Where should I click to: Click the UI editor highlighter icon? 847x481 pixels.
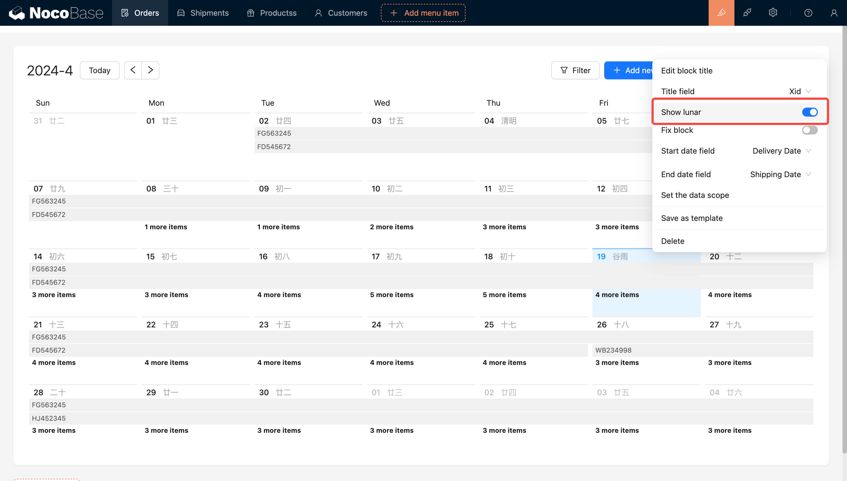coord(721,13)
